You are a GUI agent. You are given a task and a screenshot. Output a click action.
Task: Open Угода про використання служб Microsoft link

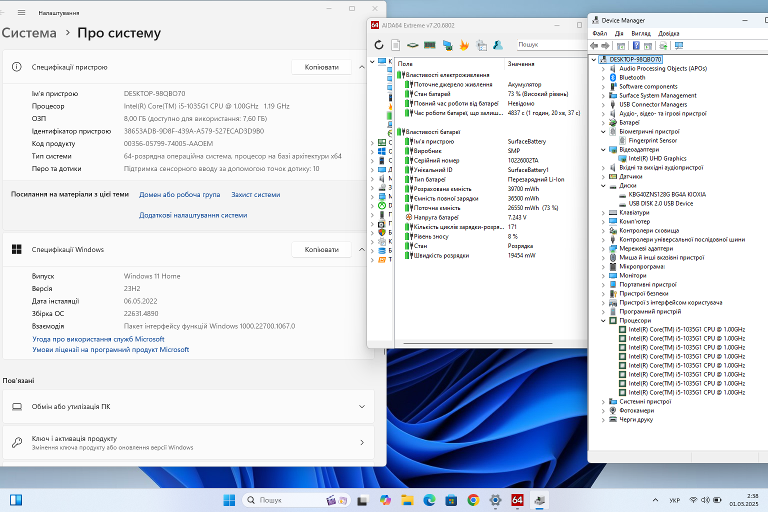coord(98,339)
